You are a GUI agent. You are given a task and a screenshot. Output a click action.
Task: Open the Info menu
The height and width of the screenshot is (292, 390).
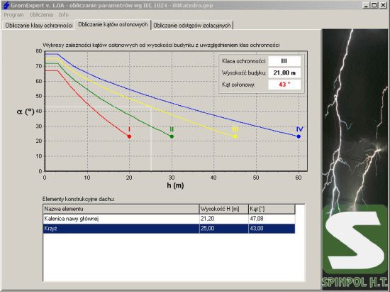coord(64,15)
